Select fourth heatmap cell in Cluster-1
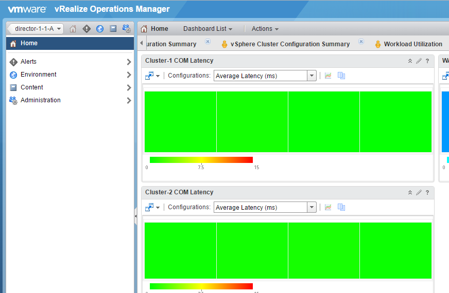 tap(396, 122)
